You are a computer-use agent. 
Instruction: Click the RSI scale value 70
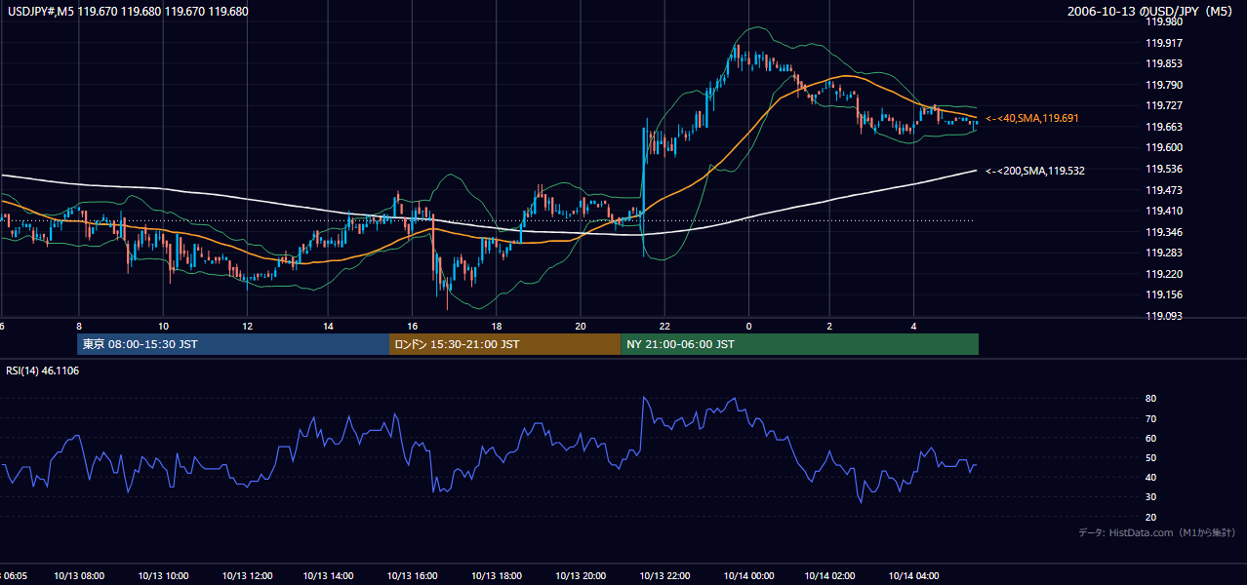coord(1151,418)
